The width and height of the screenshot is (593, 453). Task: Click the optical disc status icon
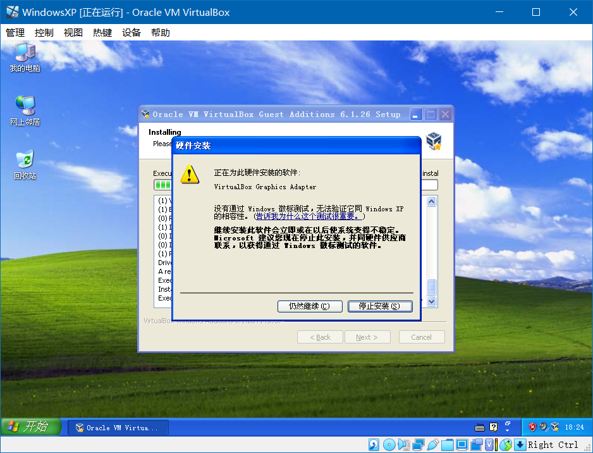tap(389, 445)
